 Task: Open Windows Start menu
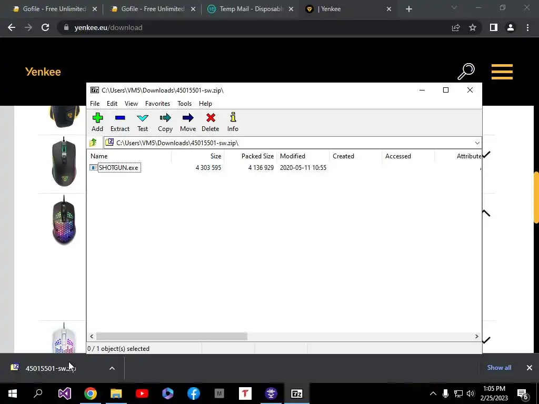click(x=13, y=393)
